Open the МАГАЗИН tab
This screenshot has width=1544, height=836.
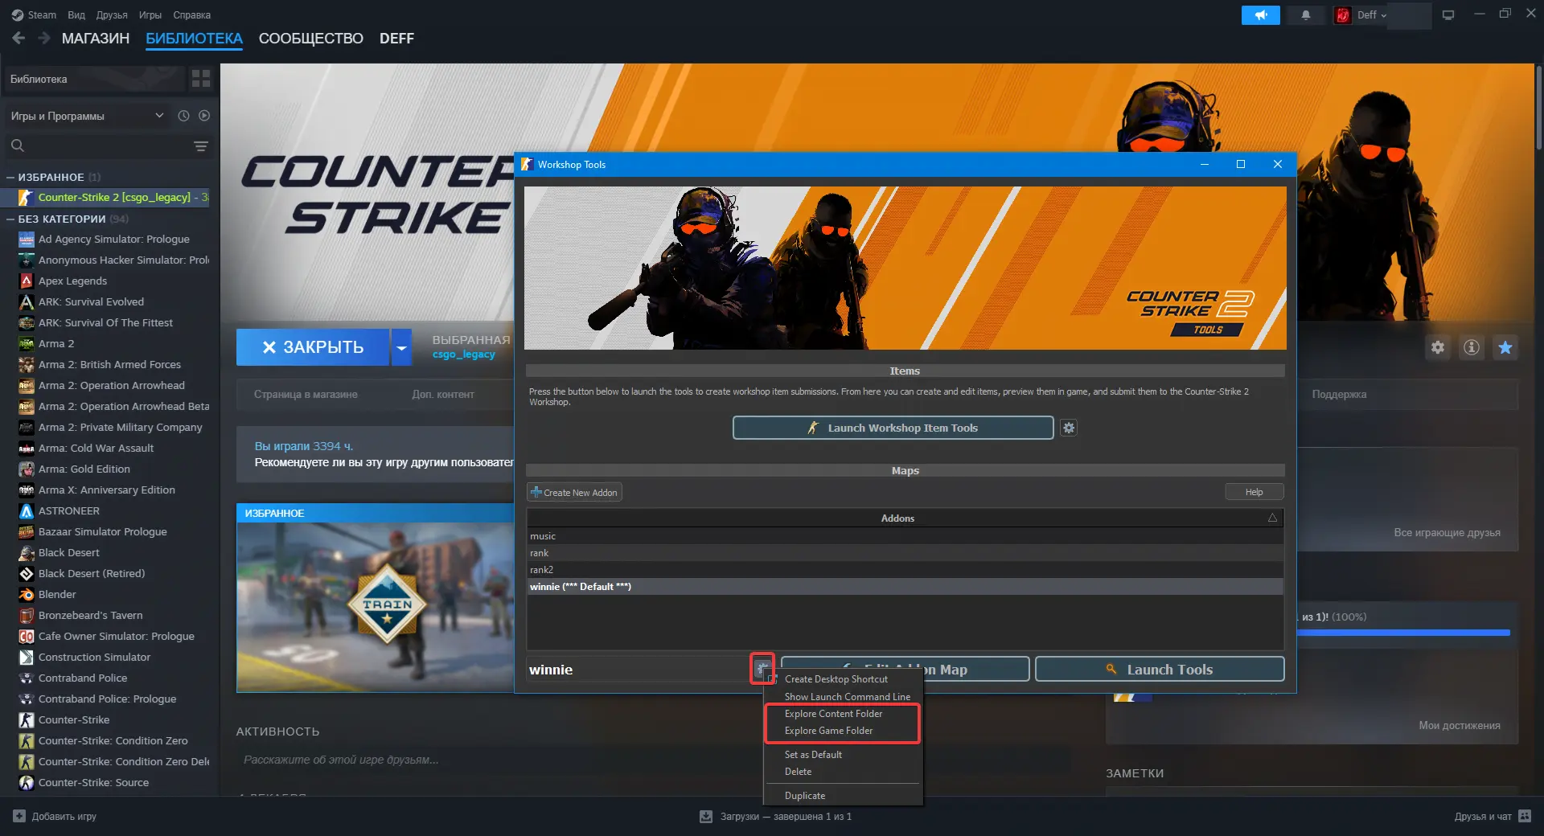point(96,39)
